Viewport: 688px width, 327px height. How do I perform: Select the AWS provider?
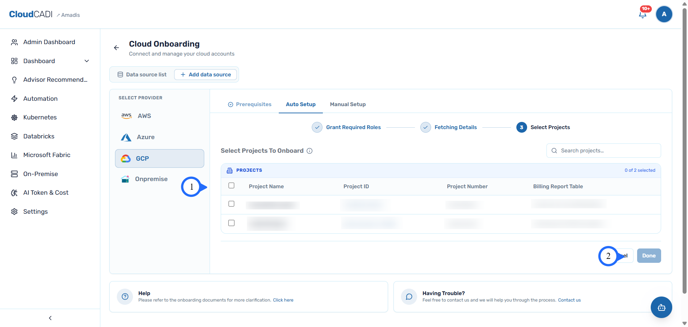[159, 116]
